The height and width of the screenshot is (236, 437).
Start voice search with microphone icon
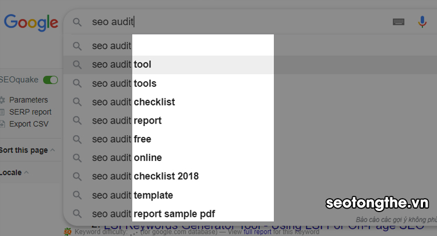pos(423,22)
